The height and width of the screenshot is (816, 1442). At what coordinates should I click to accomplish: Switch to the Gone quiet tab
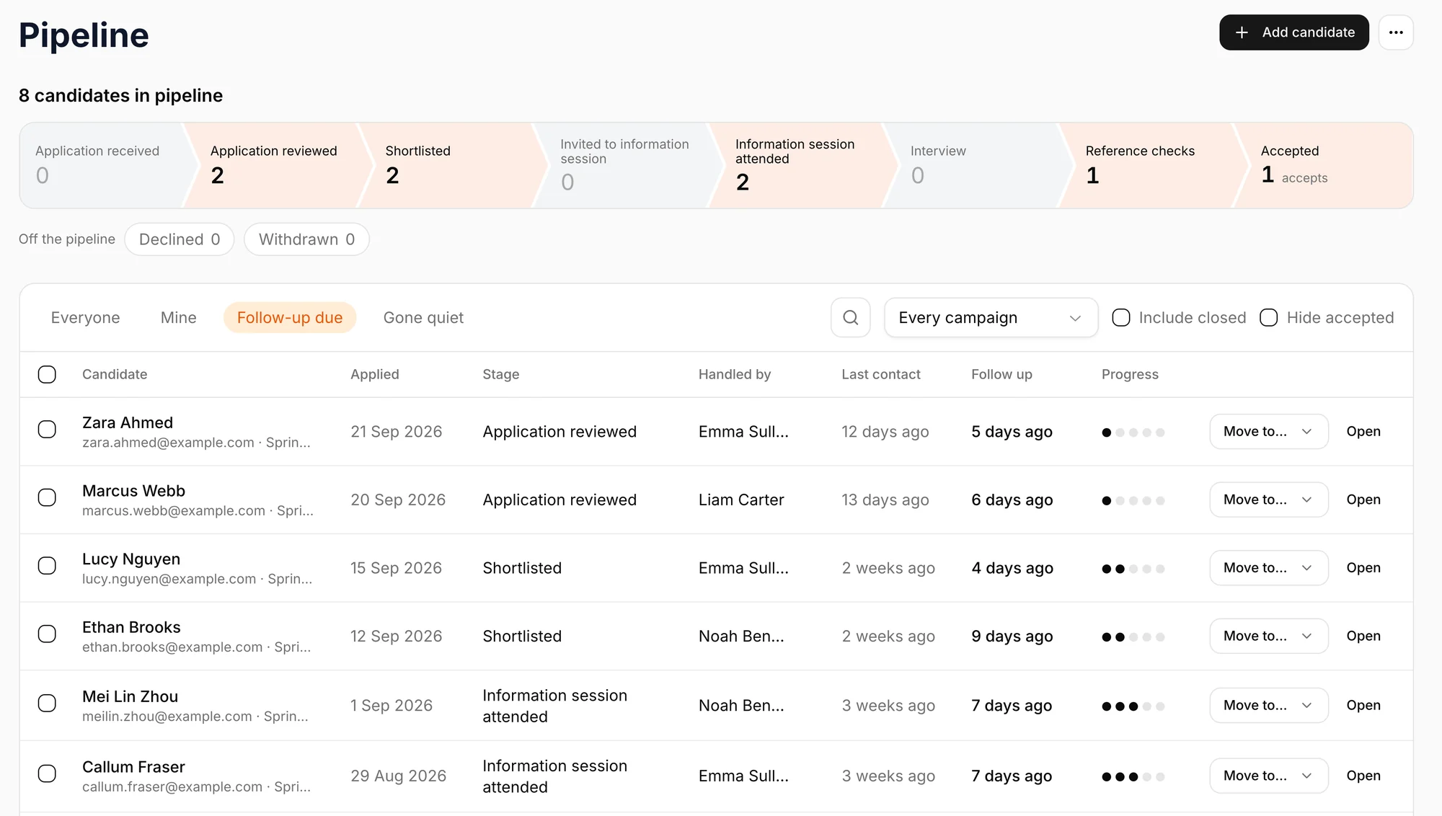(423, 318)
